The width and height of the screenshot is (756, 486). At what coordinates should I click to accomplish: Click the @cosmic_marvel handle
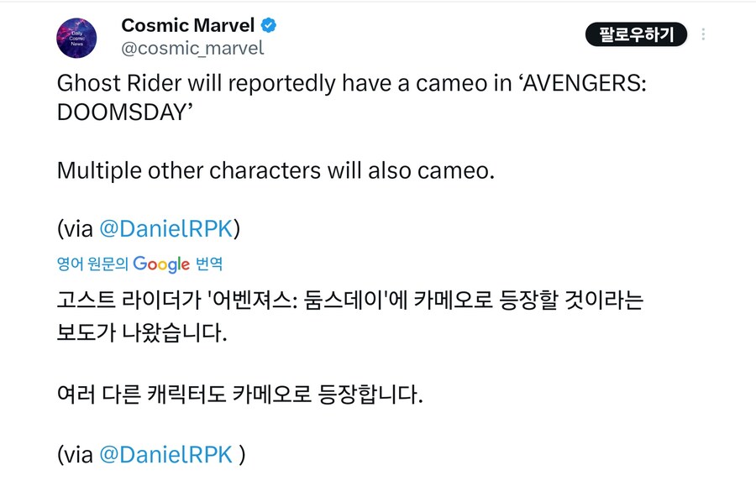192,48
